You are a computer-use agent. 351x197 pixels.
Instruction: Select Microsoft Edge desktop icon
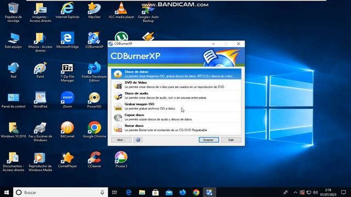click(67, 40)
